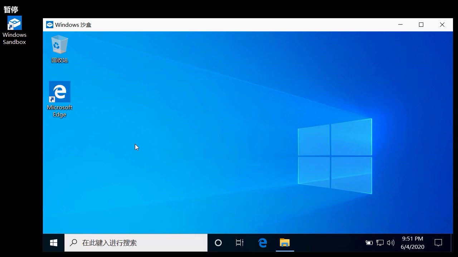Open the clock and calendar flyout
Screen dimensions: 458x257
pyautogui.click(x=412, y=242)
